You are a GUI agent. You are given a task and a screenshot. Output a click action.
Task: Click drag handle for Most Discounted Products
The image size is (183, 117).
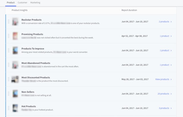click(x=9, y=79)
